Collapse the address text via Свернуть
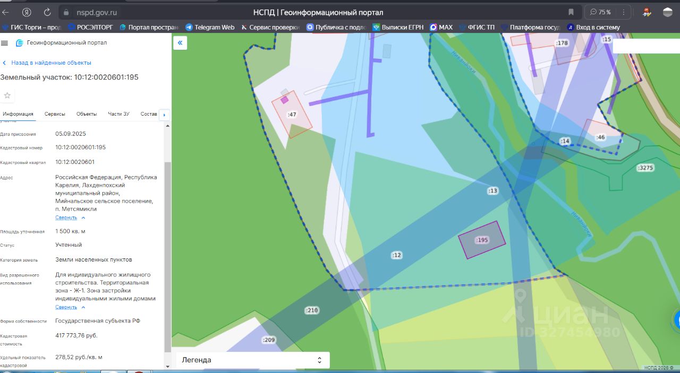680x373 pixels. tap(66, 218)
